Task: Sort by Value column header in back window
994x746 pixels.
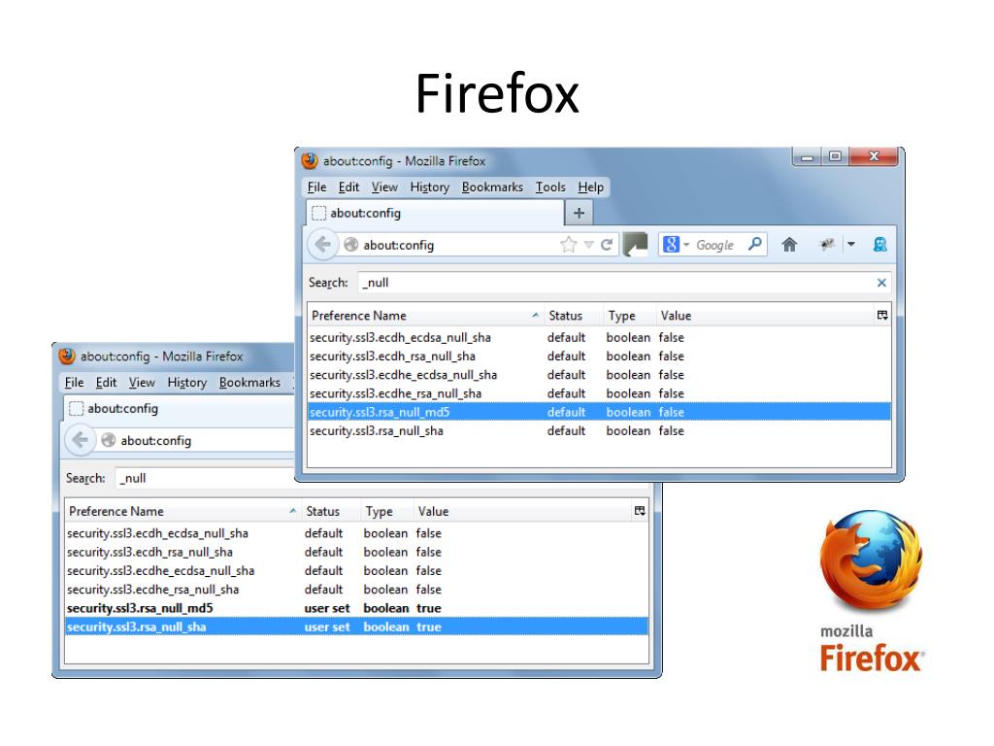Action: coord(521,511)
